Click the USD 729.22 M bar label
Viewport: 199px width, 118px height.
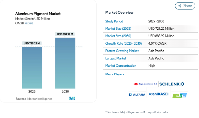pos(32,43)
